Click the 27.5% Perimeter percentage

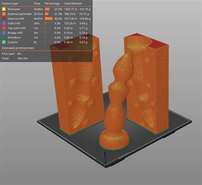(58, 9)
